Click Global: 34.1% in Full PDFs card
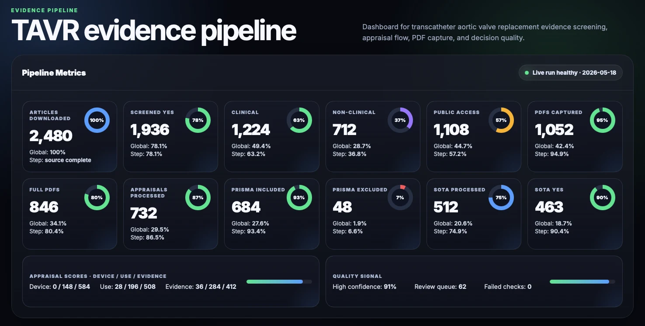The image size is (645, 326). (48, 224)
